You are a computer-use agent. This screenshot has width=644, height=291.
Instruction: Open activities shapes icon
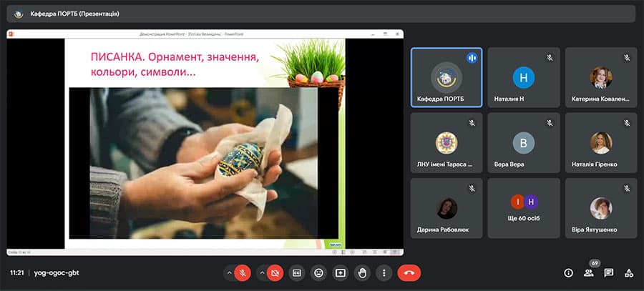pyautogui.click(x=629, y=273)
